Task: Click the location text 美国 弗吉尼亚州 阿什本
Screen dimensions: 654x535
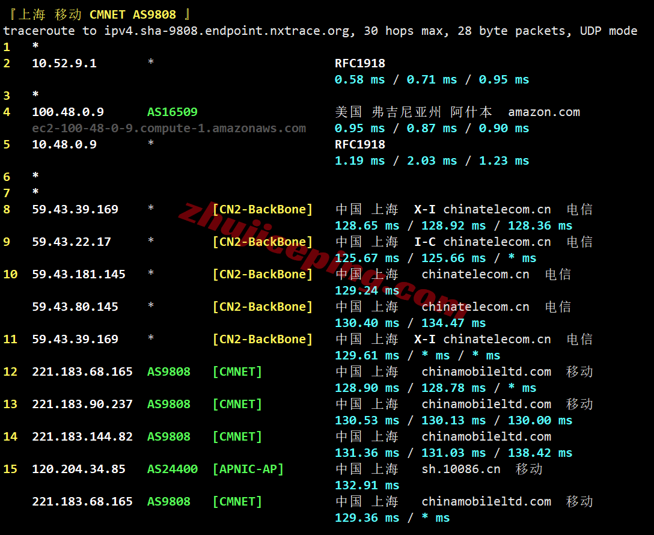Action: pyautogui.click(x=414, y=112)
